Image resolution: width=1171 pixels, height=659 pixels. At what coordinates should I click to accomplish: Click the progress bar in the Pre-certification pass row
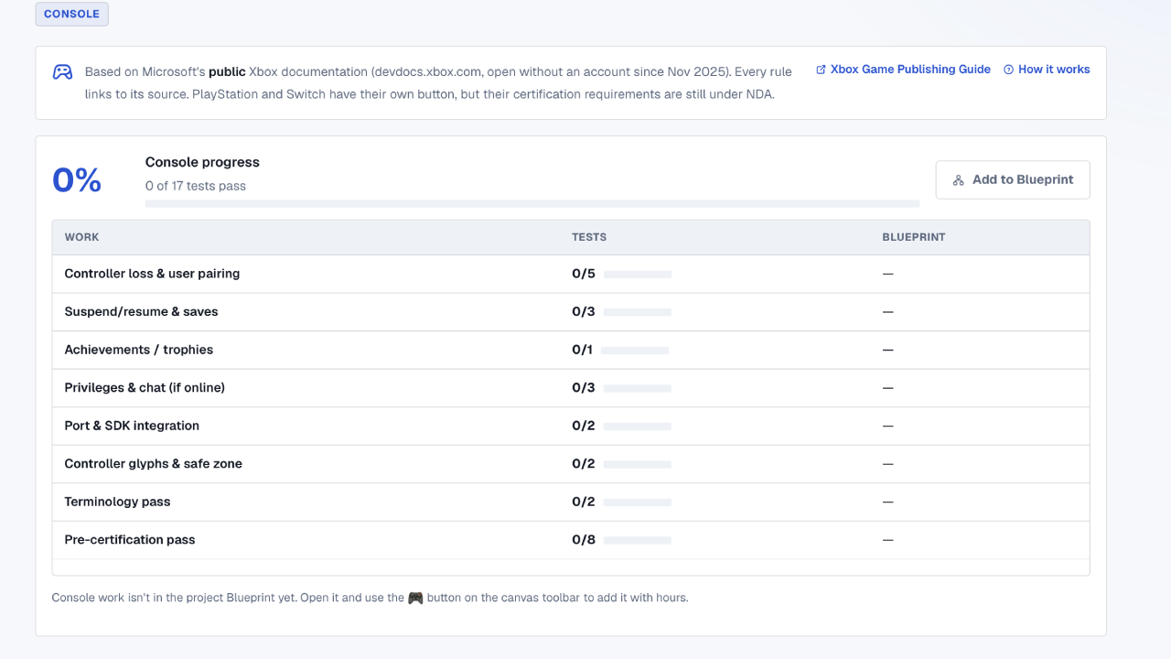tap(638, 541)
